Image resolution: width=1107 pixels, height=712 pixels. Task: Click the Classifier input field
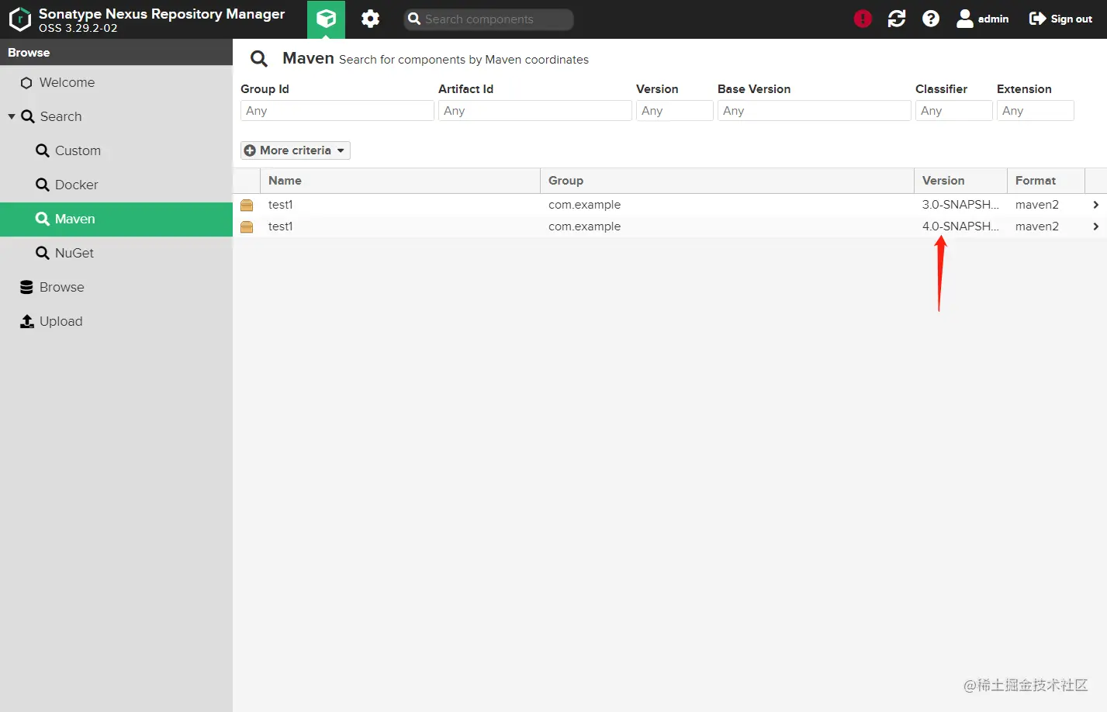(954, 111)
